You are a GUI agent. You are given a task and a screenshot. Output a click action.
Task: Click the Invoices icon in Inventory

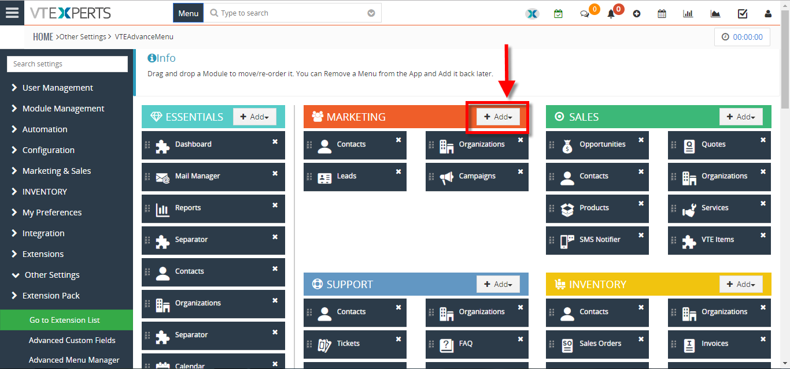tap(689, 344)
